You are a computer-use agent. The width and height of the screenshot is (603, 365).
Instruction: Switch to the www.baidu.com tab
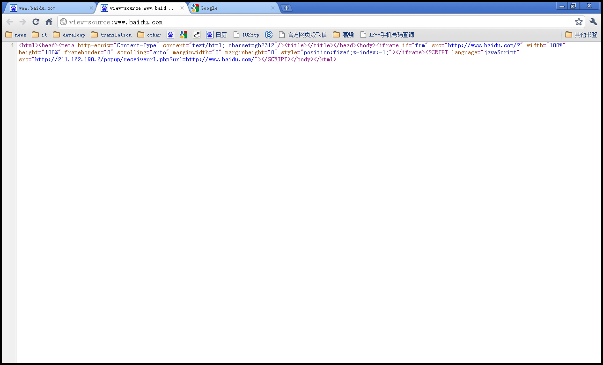pyautogui.click(x=49, y=8)
